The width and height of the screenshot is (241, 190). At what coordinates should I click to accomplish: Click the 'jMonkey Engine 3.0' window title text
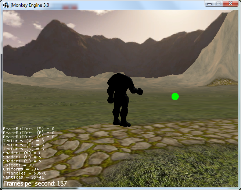32,4
